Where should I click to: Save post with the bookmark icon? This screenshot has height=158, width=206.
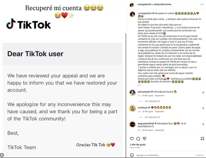[x=202, y=139]
